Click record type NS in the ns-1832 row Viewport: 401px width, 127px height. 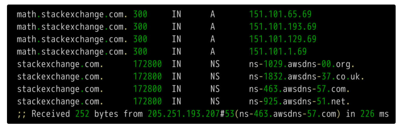215,77
